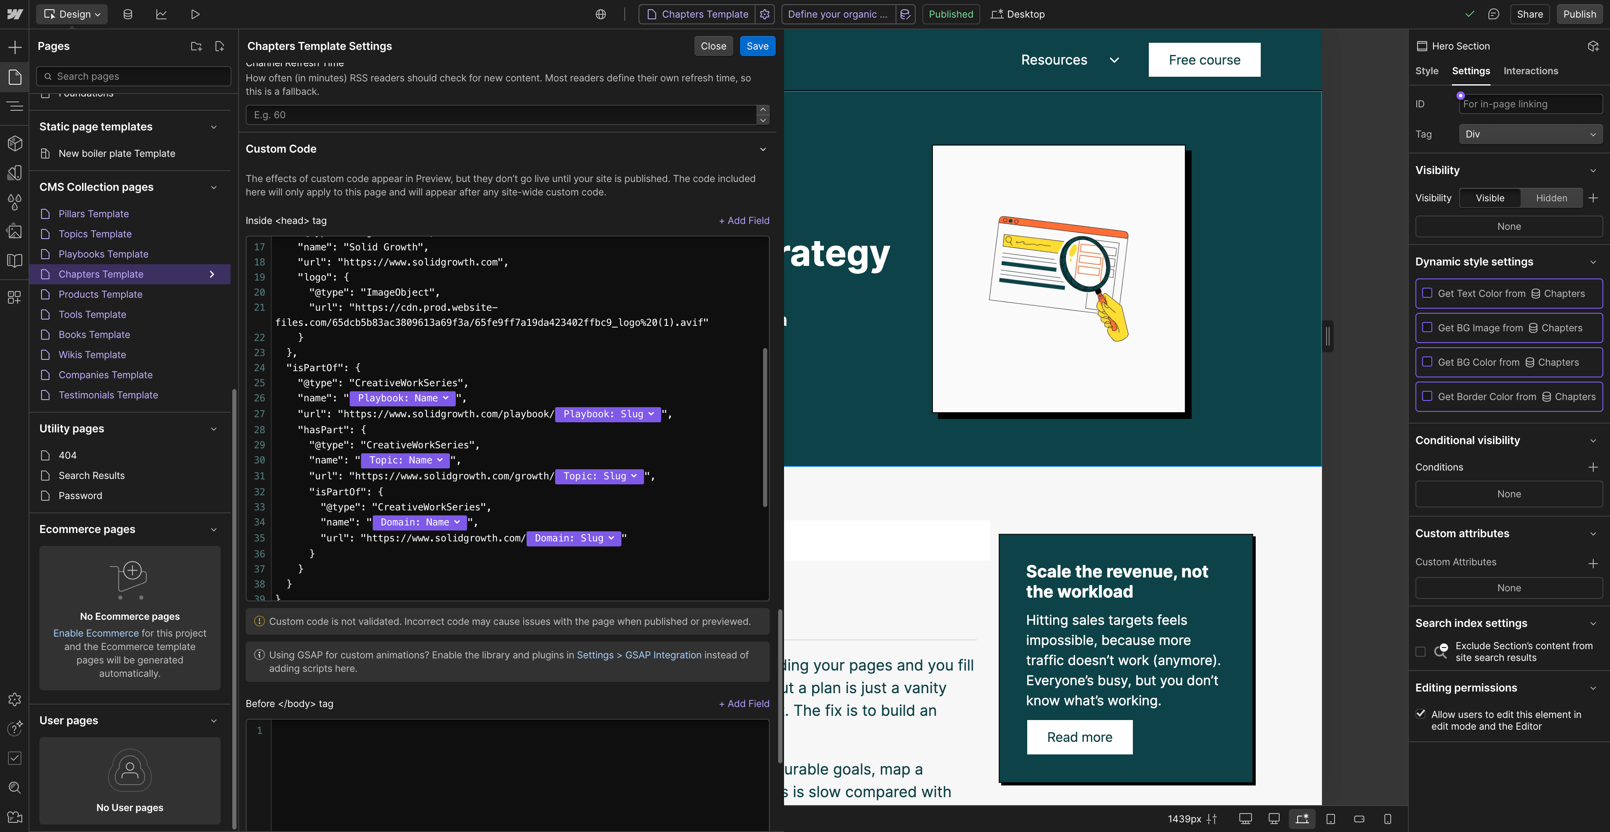Open the GSAP Integration settings link
The image size is (1610, 832).
pyautogui.click(x=663, y=655)
